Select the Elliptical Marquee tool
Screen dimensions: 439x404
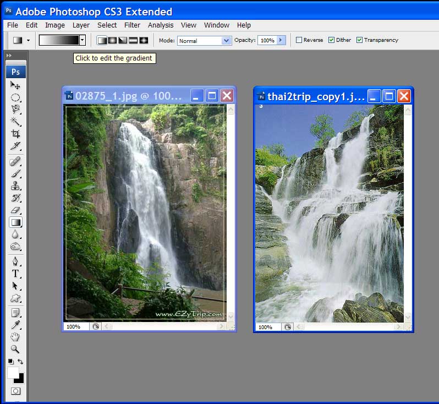pos(15,97)
